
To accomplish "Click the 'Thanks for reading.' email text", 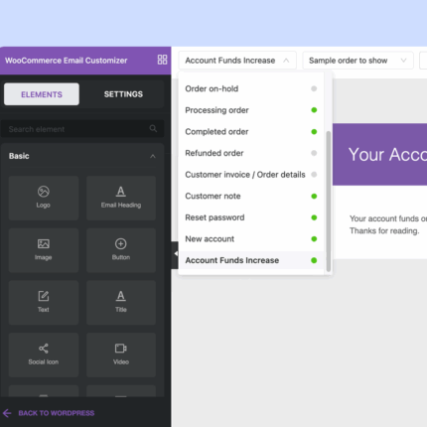I will 384,230.
